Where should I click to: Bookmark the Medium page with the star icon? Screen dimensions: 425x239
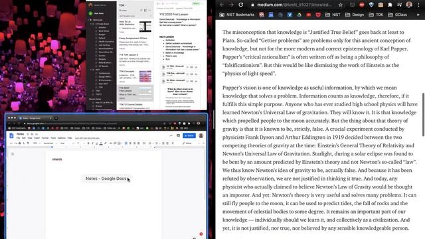click(x=341, y=5)
